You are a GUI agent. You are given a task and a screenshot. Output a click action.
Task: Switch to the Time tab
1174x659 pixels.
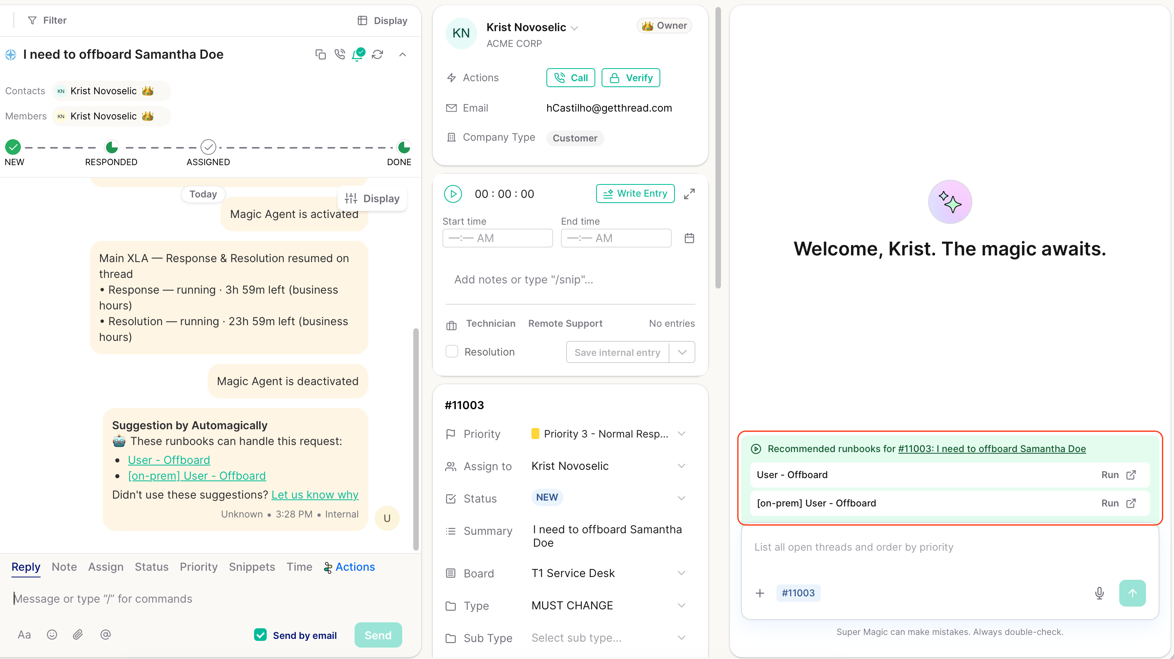pyautogui.click(x=299, y=567)
